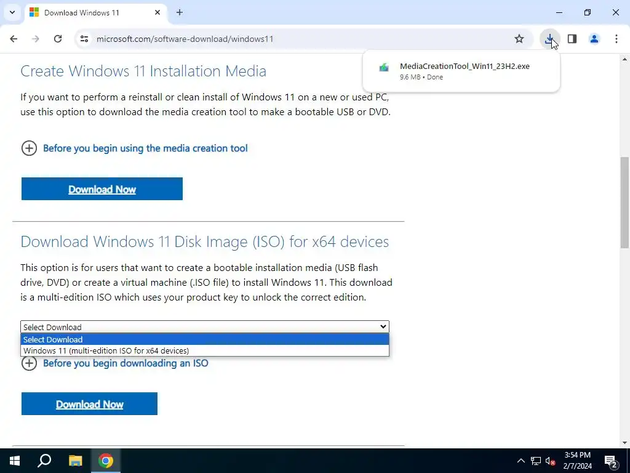Reload the Microsoft download page
This screenshot has width=630, height=473.
click(58, 39)
